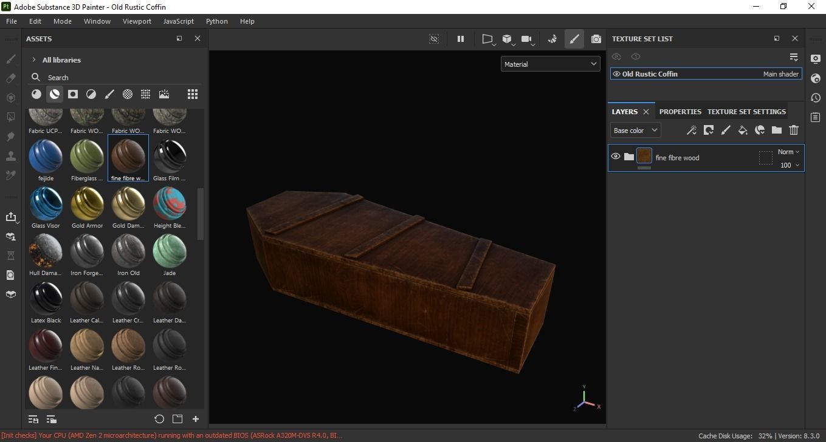Select the Paint brush tool in left toolbar
This screenshot has width=826, height=442.
[x=11, y=59]
